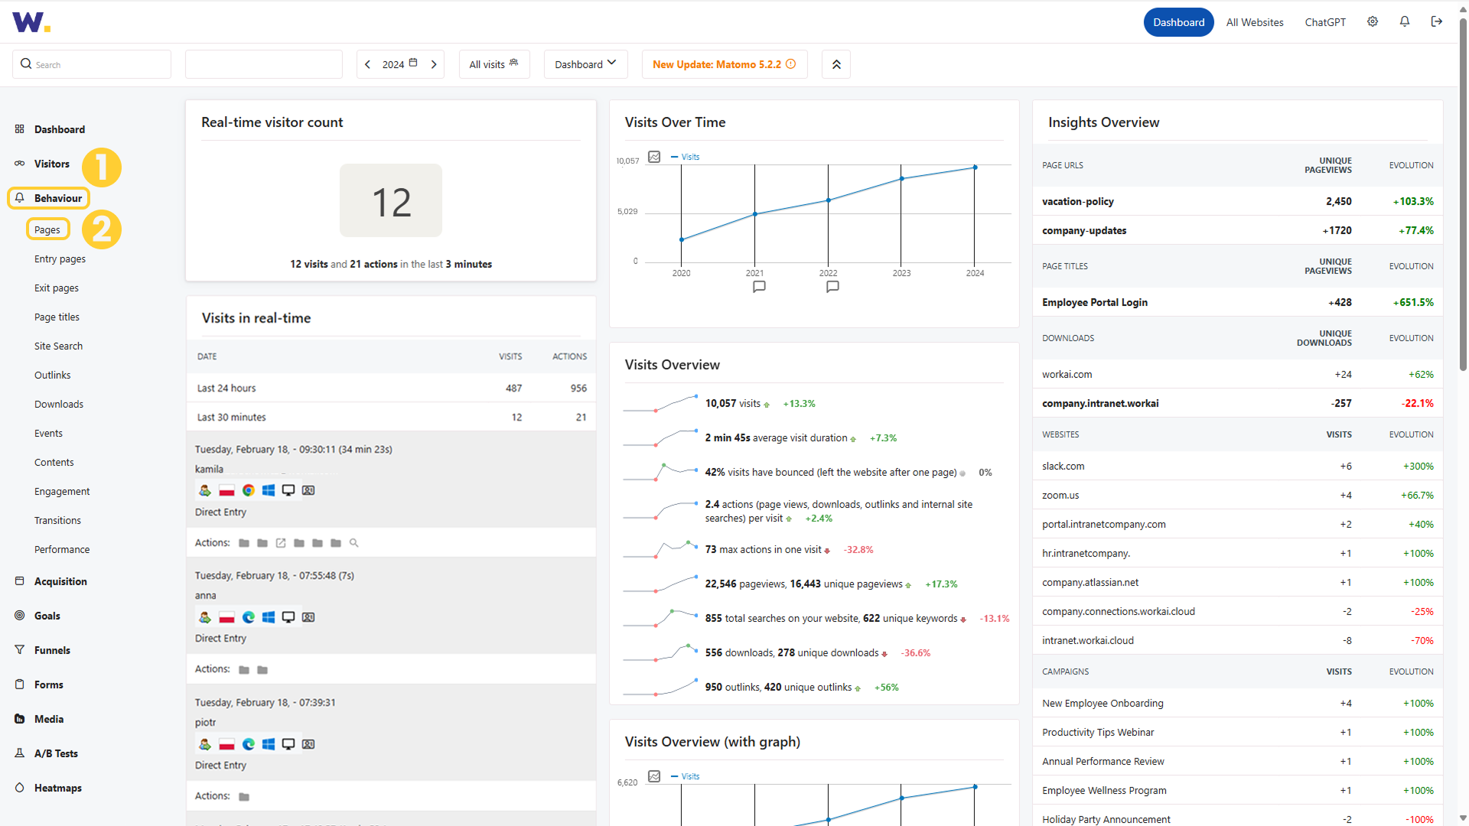This screenshot has height=826, width=1469.
Task: Open ChatGPT in top navigation
Action: [x=1325, y=22]
